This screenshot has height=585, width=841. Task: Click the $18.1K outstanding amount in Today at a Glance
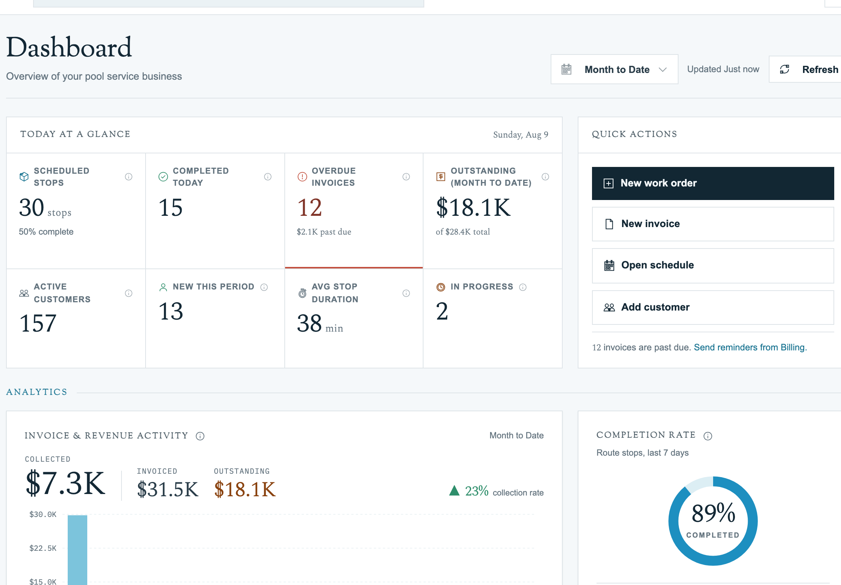(x=474, y=208)
